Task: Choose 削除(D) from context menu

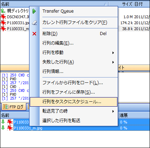Action: tap(74, 34)
